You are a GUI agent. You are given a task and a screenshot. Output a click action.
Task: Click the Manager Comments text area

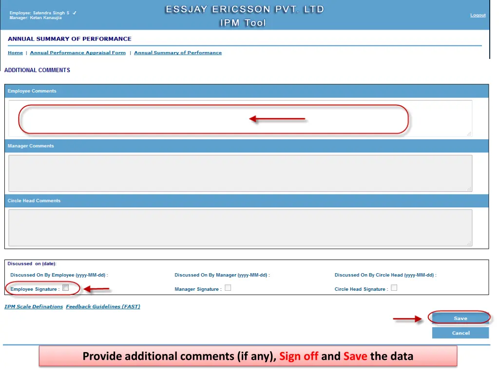click(x=240, y=173)
